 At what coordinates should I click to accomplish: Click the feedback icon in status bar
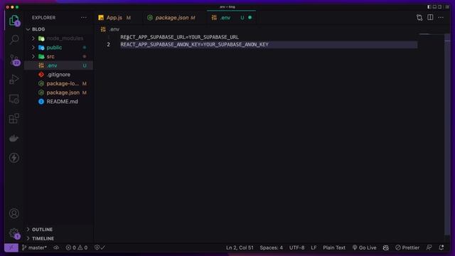coord(429,247)
